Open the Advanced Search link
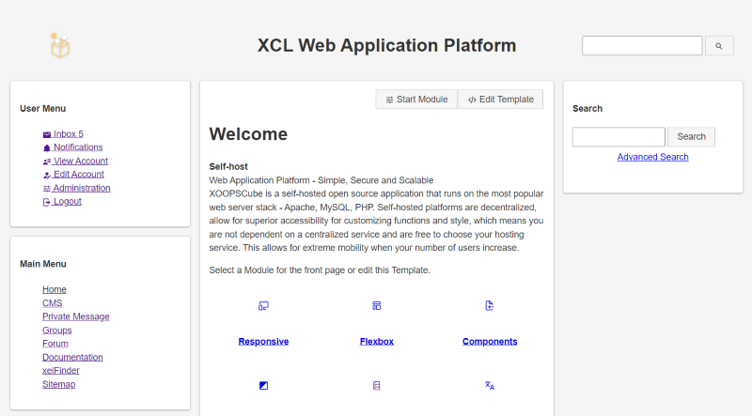The width and height of the screenshot is (752, 416). pos(652,157)
